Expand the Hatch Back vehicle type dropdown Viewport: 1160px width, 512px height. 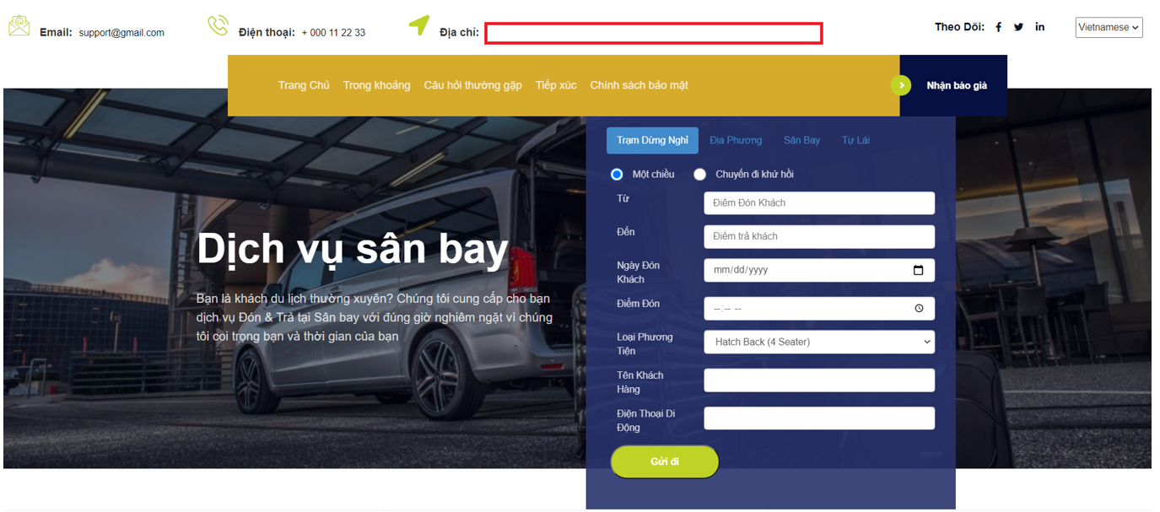point(818,342)
